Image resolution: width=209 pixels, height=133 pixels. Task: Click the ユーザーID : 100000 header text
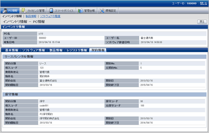click(184, 3)
